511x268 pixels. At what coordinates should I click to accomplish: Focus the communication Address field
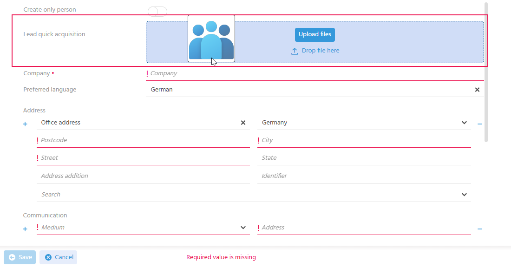click(364, 228)
